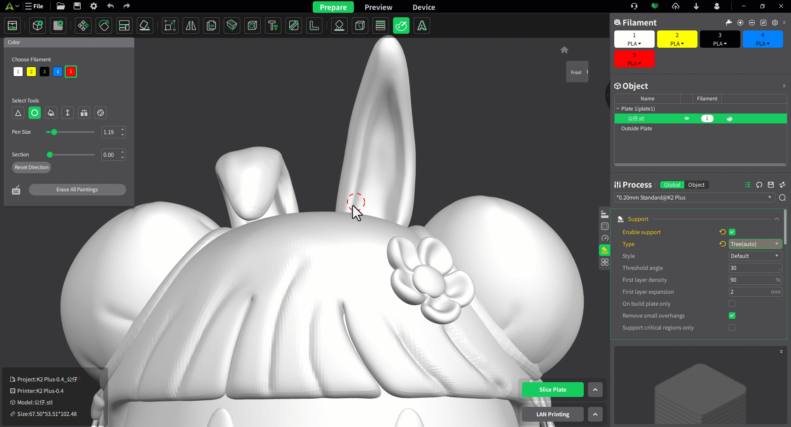This screenshot has height=427, width=791.
Task: Enable On build plate only
Action: coord(732,304)
